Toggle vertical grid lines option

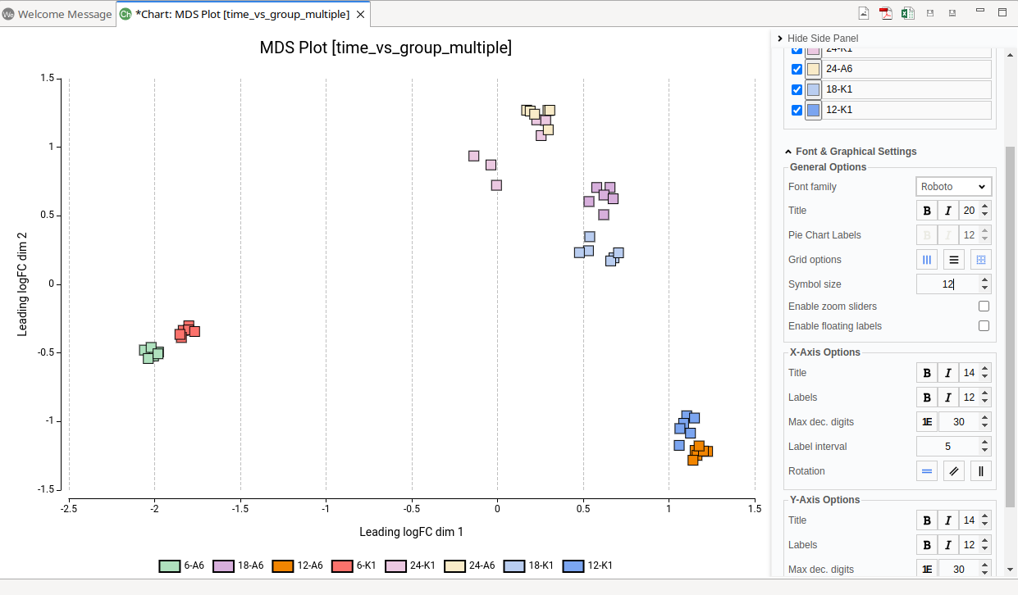[927, 260]
